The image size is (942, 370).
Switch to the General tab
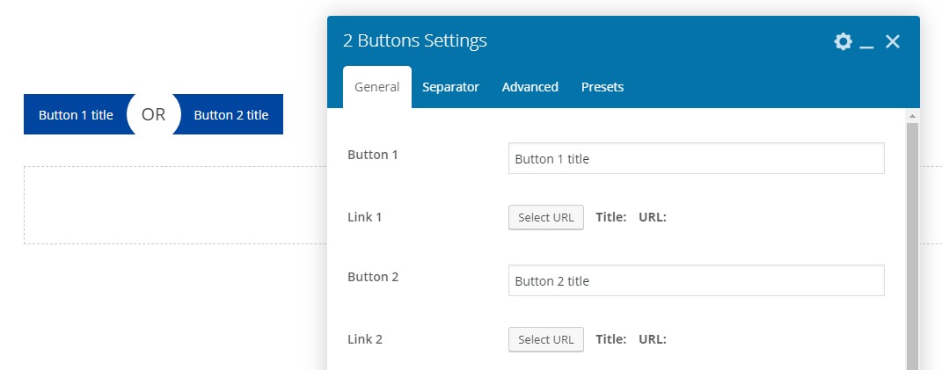pyautogui.click(x=376, y=87)
